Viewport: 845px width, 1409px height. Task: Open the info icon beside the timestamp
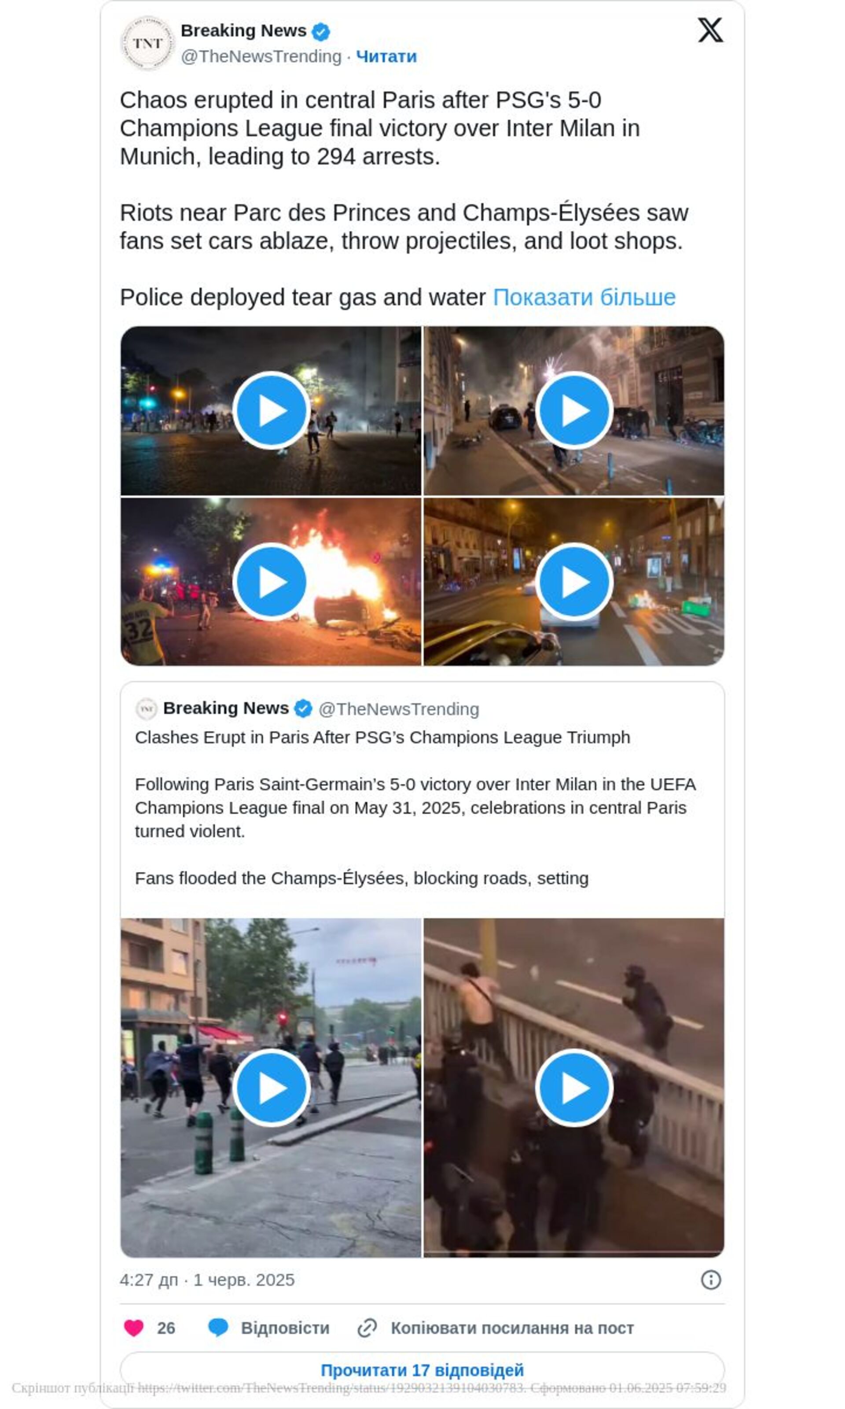pos(711,1279)
